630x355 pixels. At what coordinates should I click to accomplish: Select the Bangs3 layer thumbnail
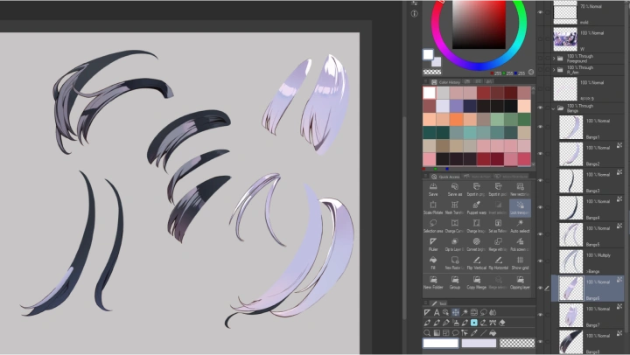pyautogui.click(x=570, y=181)
